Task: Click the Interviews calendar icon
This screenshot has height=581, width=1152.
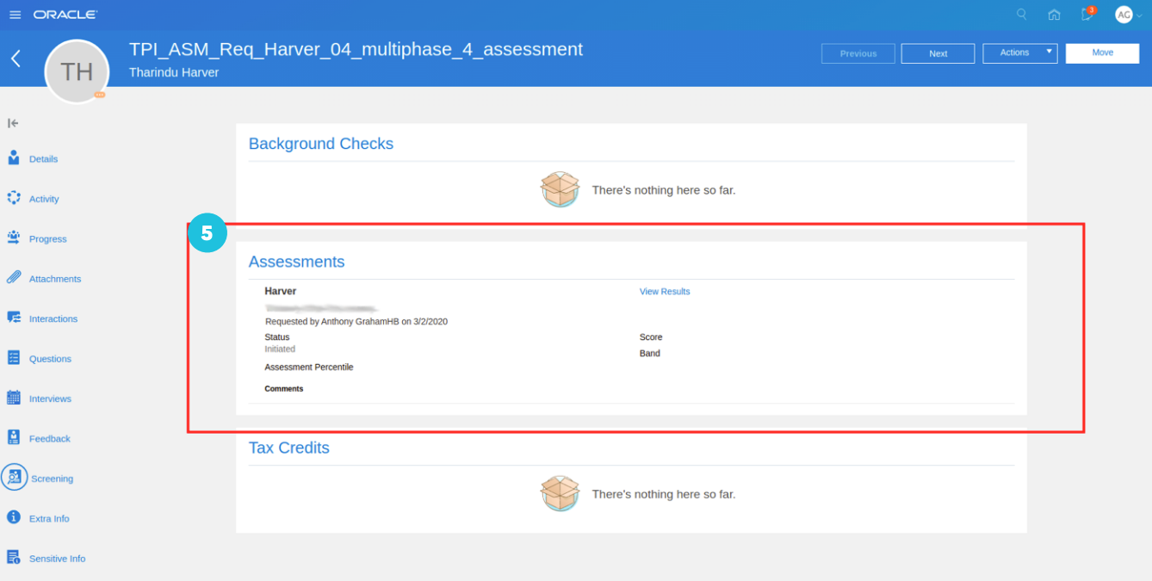Action: pos(14,398)
